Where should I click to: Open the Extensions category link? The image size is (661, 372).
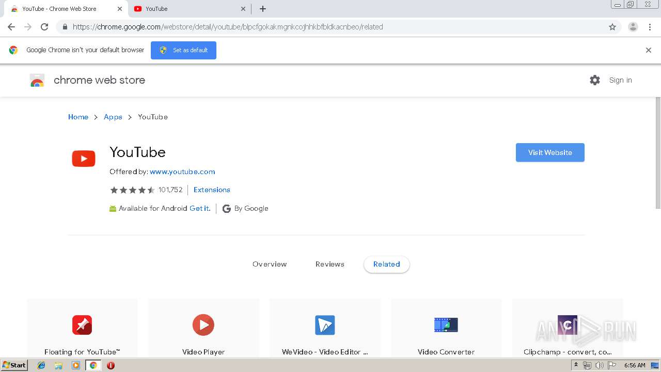coord(212,190)
